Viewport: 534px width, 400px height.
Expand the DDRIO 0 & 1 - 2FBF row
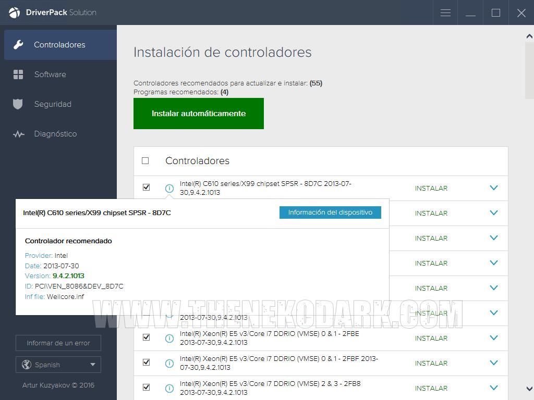[x=494, y=362]
